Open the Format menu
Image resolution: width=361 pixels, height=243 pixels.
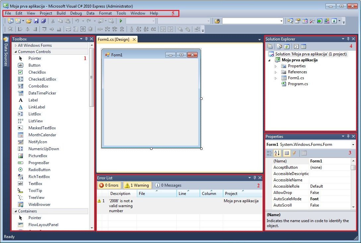coord(105,13)
